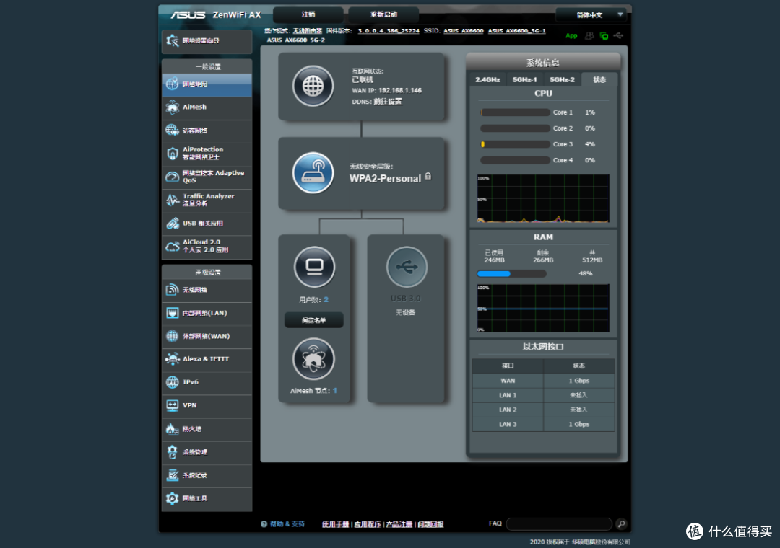The height and width of the screenshot is (548, 780).
Task: Open 外部网络(WAN) settings
Action: click(x=207, y=336)
